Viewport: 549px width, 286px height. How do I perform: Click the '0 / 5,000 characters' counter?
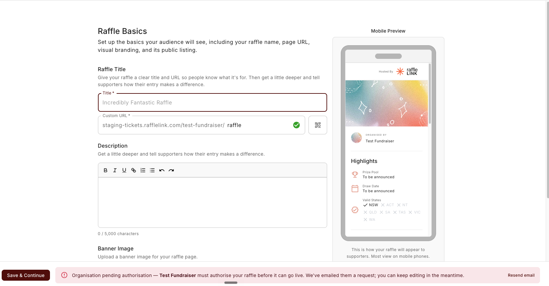coord(118,234)
